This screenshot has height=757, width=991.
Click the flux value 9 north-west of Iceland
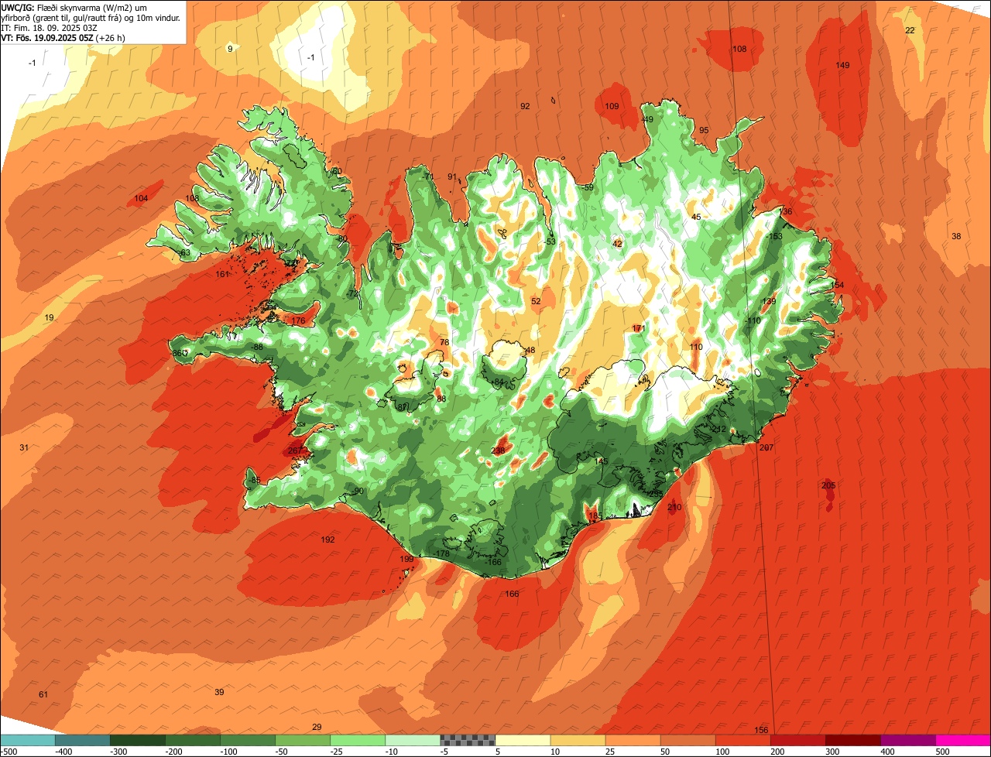[229, 49]
